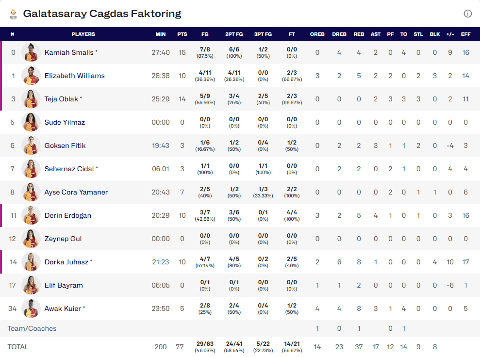Click Elizabeth Williams' avatar picture
The image size is (480, 357).
click(31, 76)
